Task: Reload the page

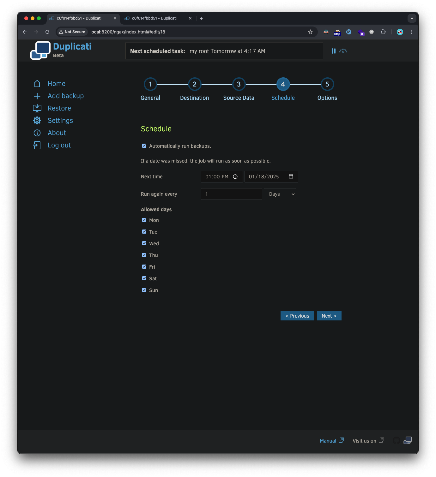Action: click(47, 32)
